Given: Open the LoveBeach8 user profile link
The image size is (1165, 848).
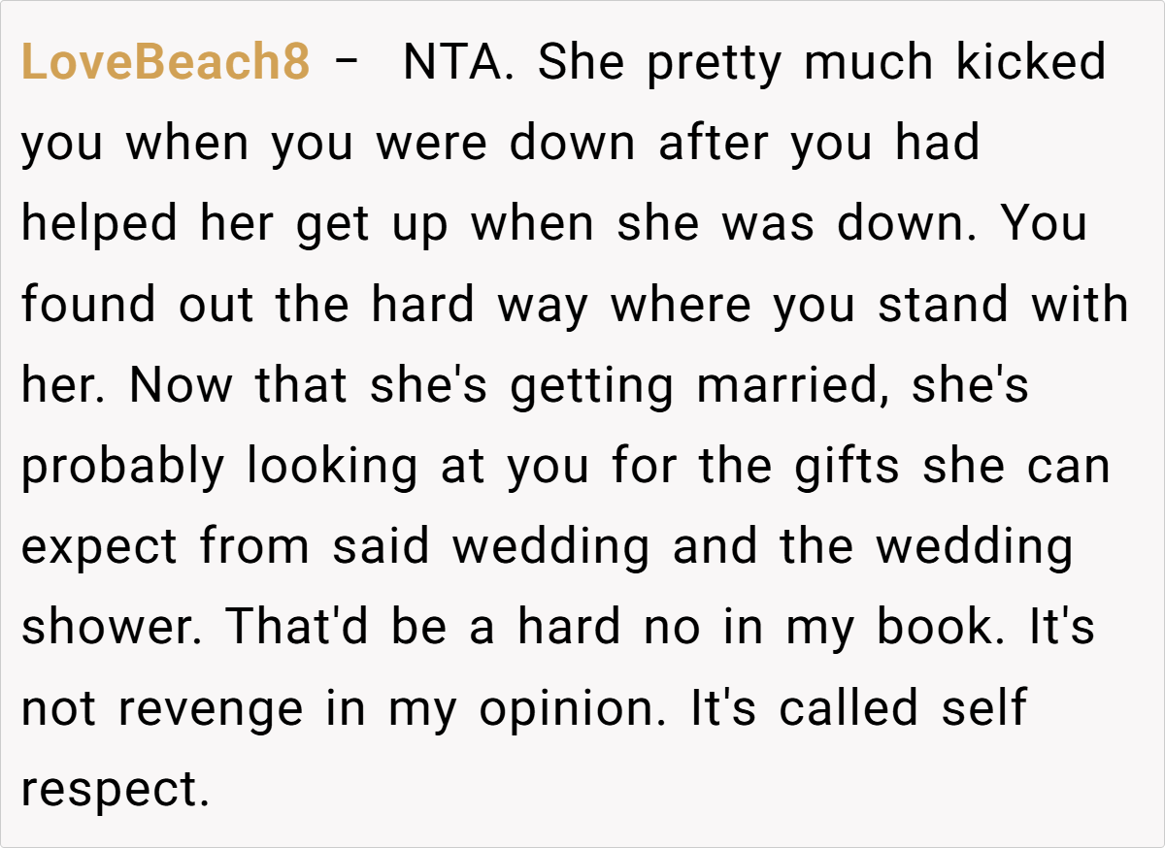Looking at the screenshot, I should point(165,63).
